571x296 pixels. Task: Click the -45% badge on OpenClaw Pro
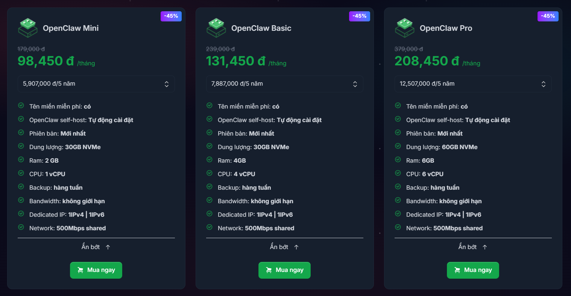point(548,16)
